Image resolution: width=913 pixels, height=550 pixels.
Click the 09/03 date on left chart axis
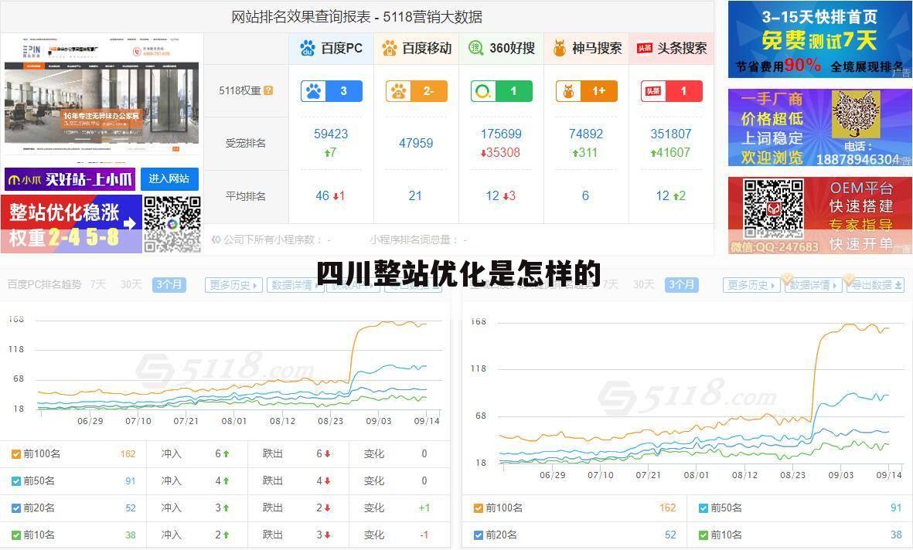[379, 421]
